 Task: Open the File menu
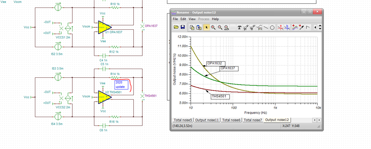[175, 19]
